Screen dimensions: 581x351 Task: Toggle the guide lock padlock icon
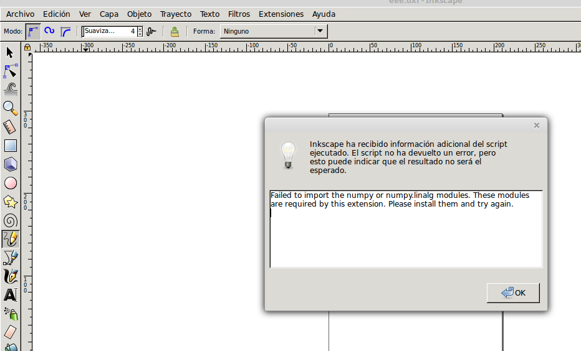click(27, 47)
